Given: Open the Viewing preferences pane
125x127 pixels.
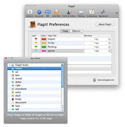Looking at the screenshot, I should coord(81,13).
